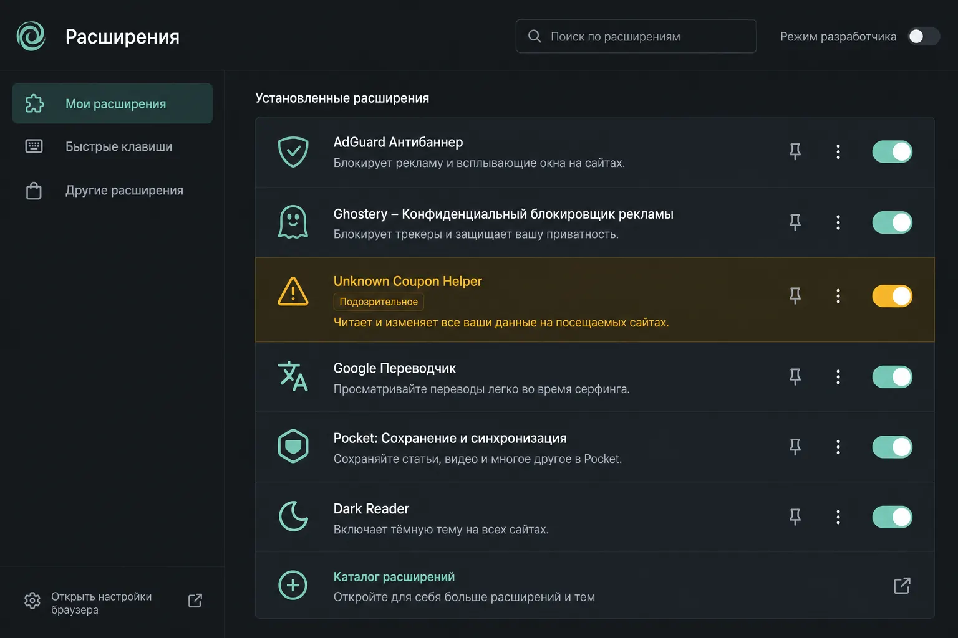Click text 'Откройте для себя больше расширений и тем'

(464, 597)
